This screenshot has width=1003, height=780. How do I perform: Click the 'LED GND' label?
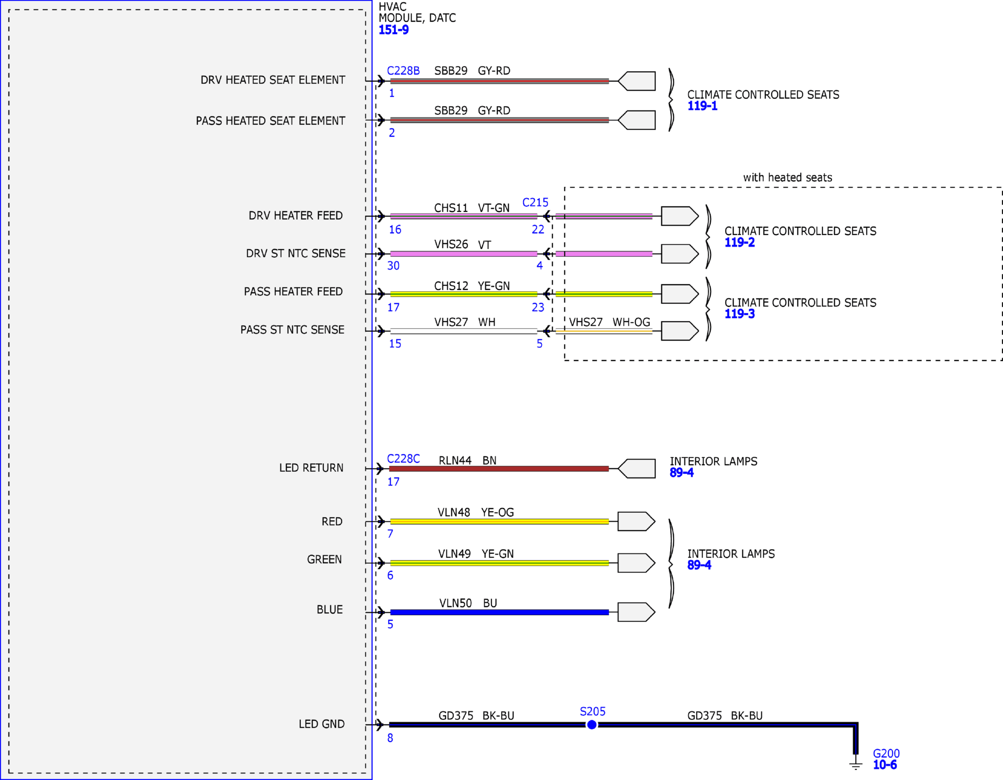322,724
